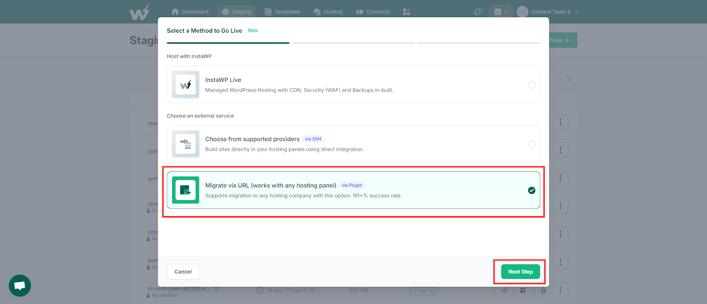
Task: Open the Staging navigation item
Action: click(236, 12)
